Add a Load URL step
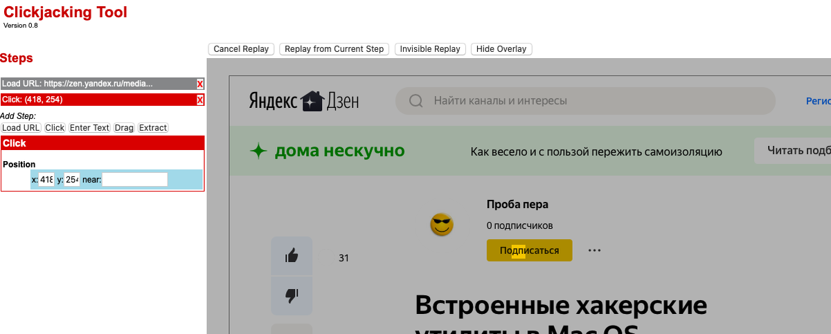Viewport: 831px width, 334px height. coord(21,128)
